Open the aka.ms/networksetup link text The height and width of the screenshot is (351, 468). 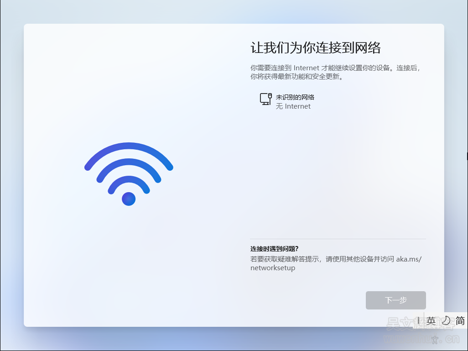click(x=336, y=263)
